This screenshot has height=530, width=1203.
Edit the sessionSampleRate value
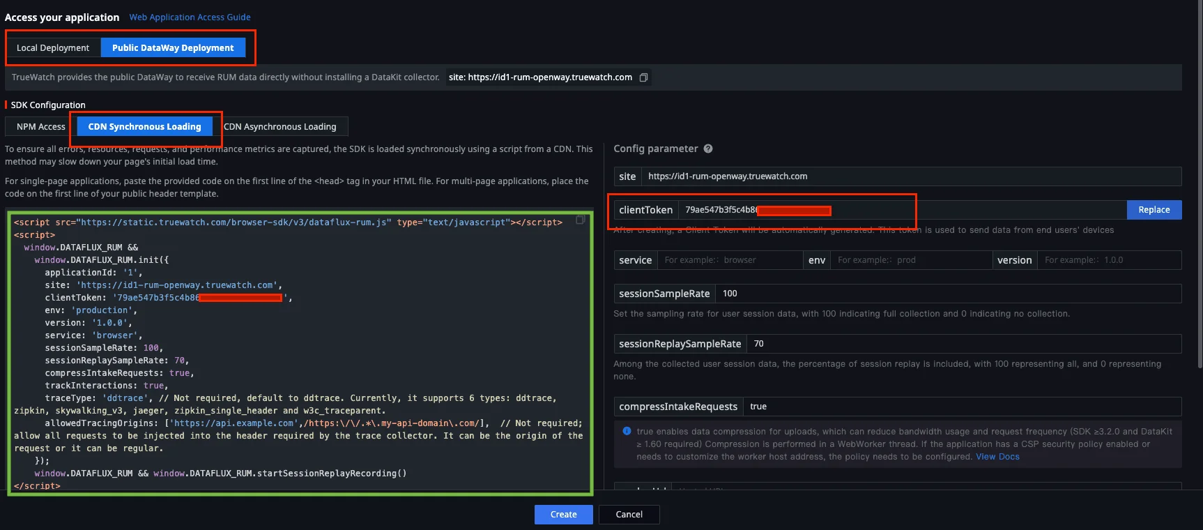click(947, 294)
